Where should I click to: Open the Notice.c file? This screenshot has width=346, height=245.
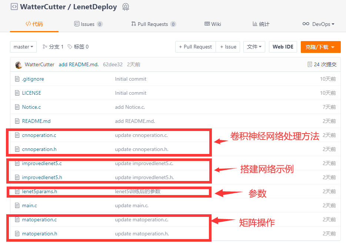[31, 107]
